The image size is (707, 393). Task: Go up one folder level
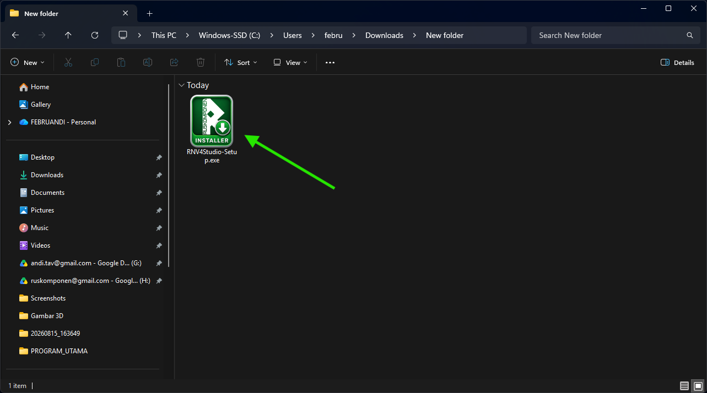68,35
